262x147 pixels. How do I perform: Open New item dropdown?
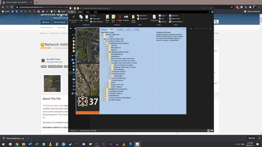142,16
